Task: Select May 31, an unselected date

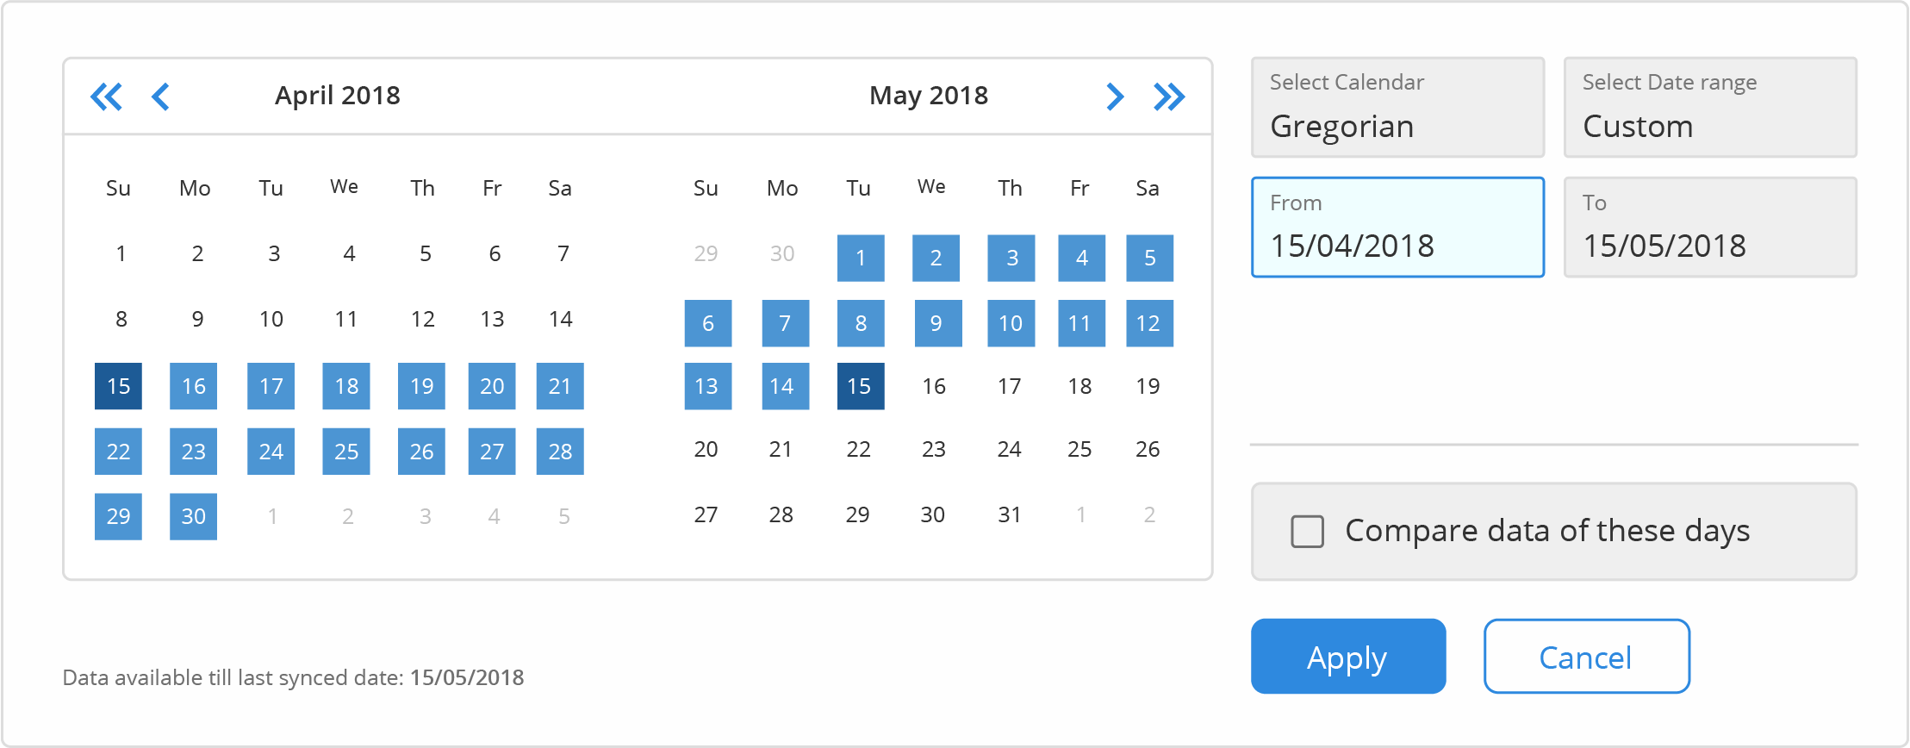Action: click(x=1009, y=514)
